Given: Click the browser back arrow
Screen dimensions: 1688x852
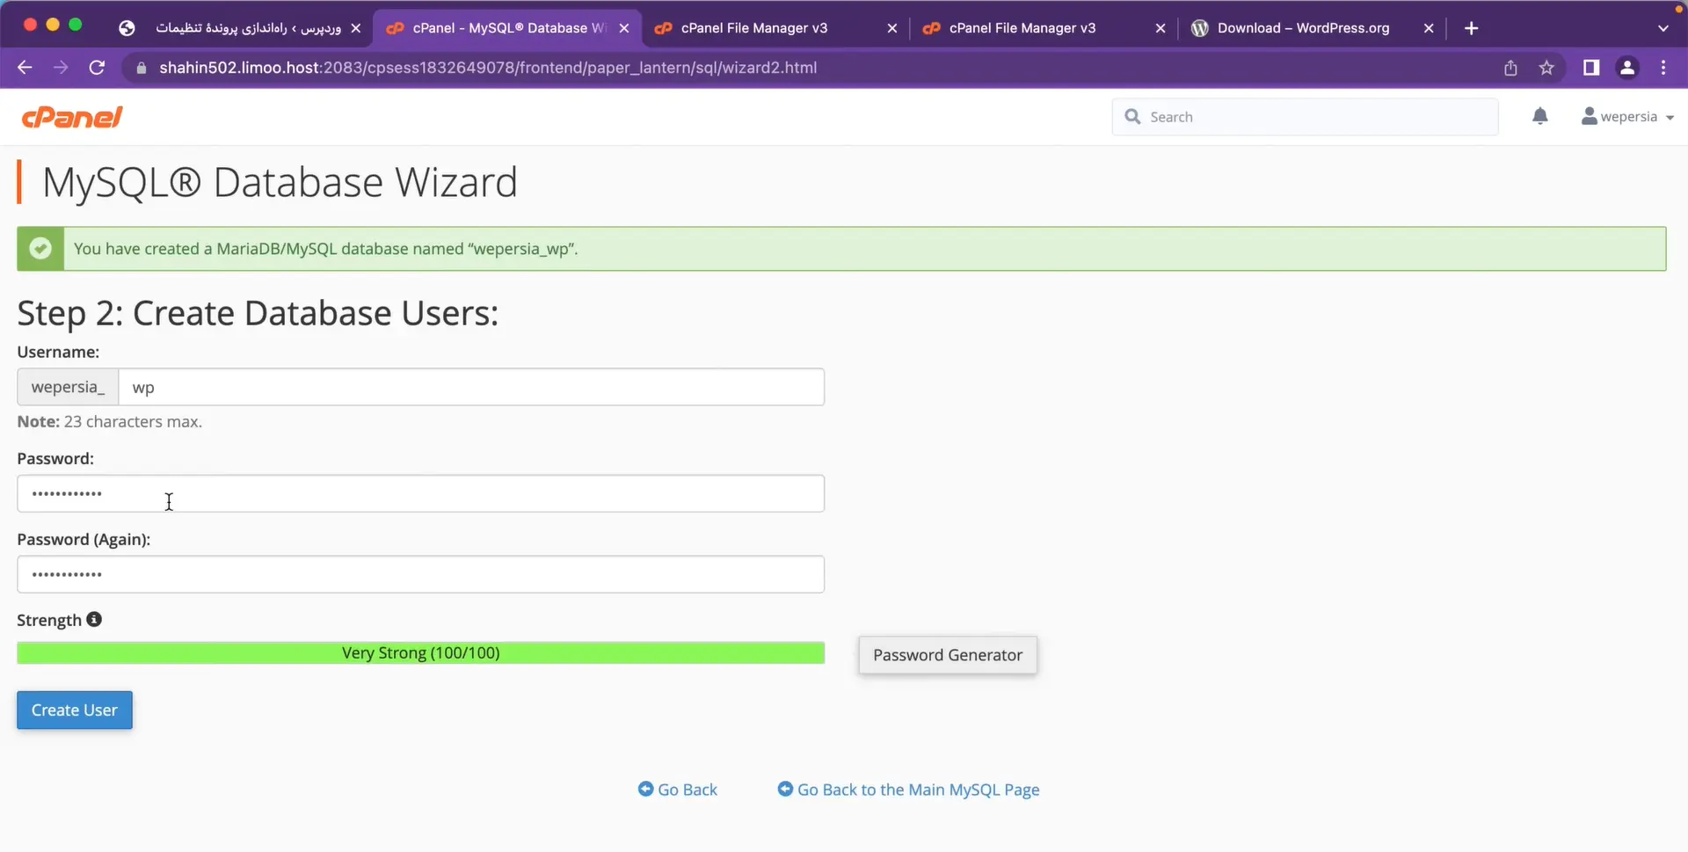Looking at the screenshot, I should pos(25,68).
